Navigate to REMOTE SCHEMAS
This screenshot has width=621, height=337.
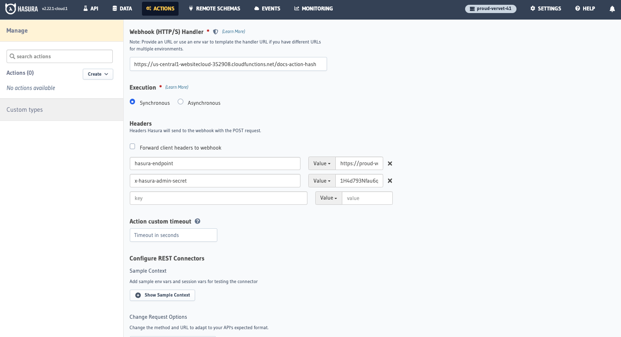[x=214, y=8]
